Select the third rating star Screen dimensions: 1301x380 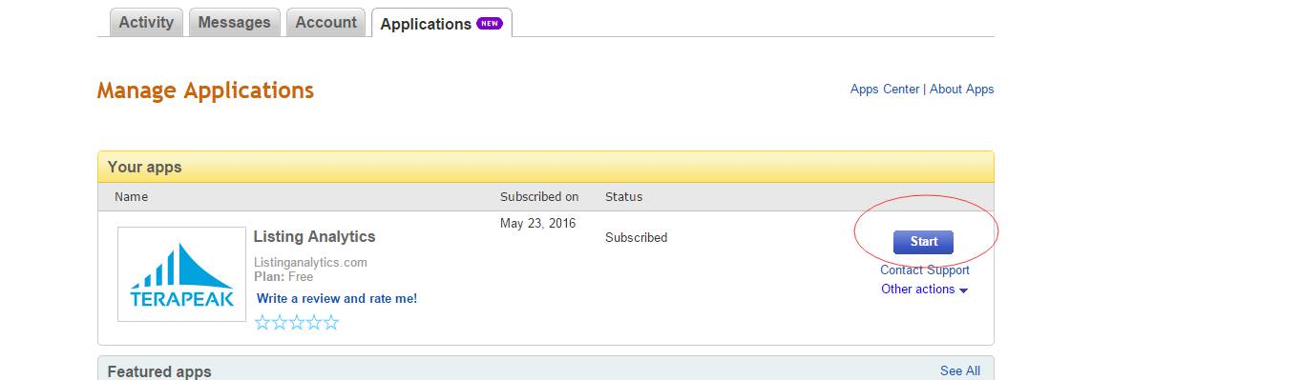pyautogui.click(x=297, y=323)
